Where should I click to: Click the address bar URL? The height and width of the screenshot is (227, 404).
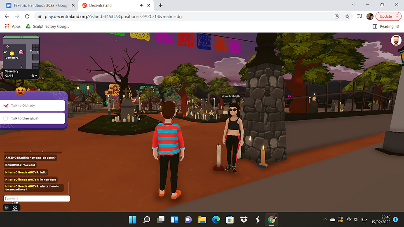pyautogui.click(x=113, y=16)
